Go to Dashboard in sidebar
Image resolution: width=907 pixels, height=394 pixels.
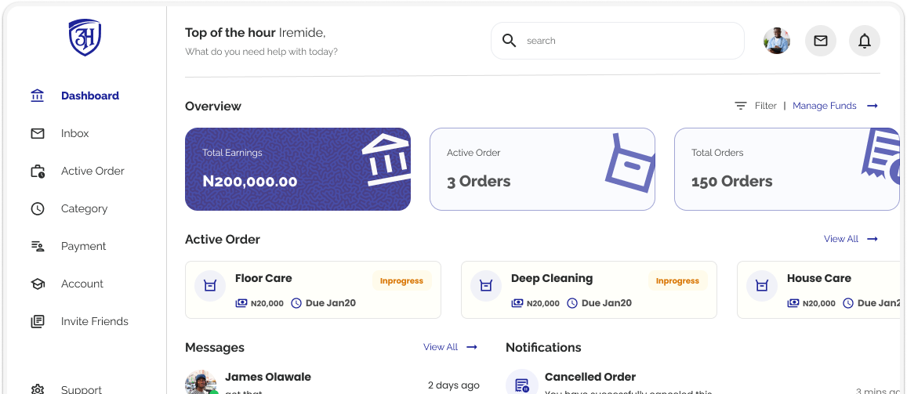click(x=89, y=96)
